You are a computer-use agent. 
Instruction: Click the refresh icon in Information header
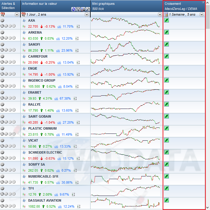click(x=73, y=9)
